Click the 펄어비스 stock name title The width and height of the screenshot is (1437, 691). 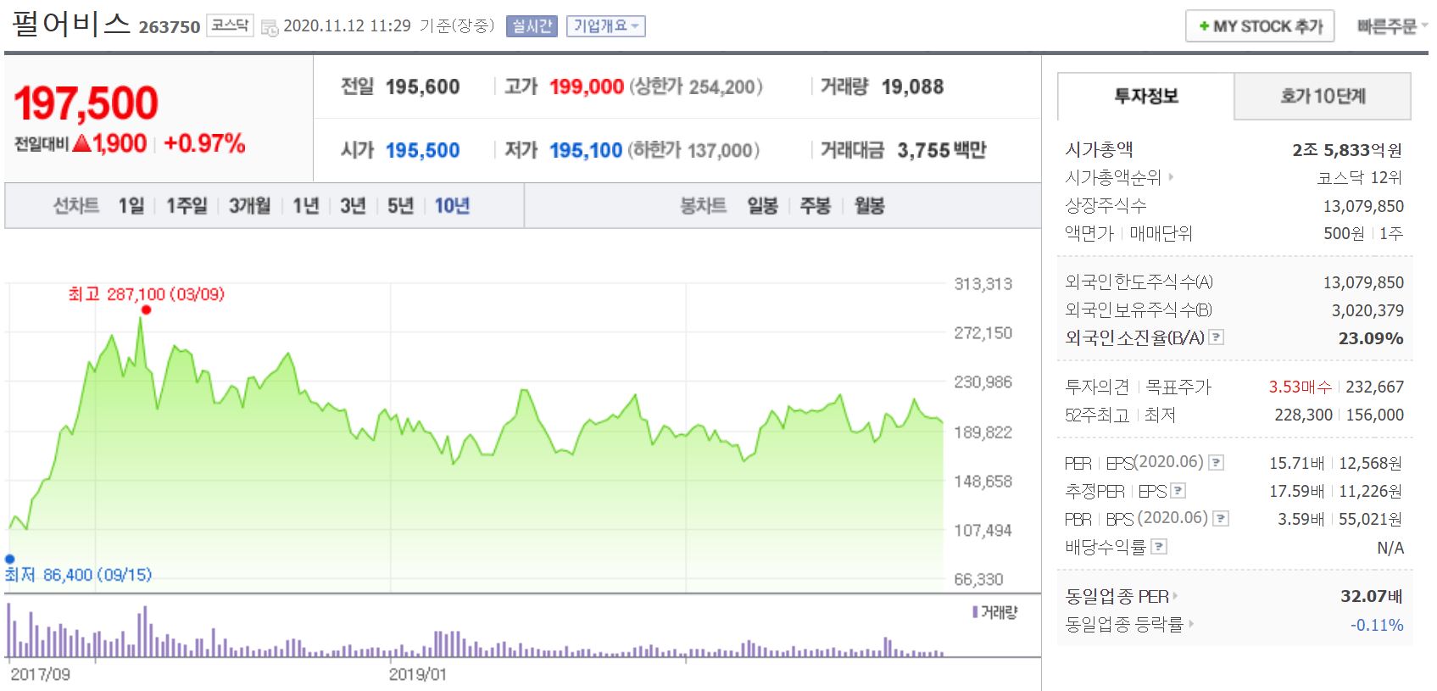click(71, 23)
